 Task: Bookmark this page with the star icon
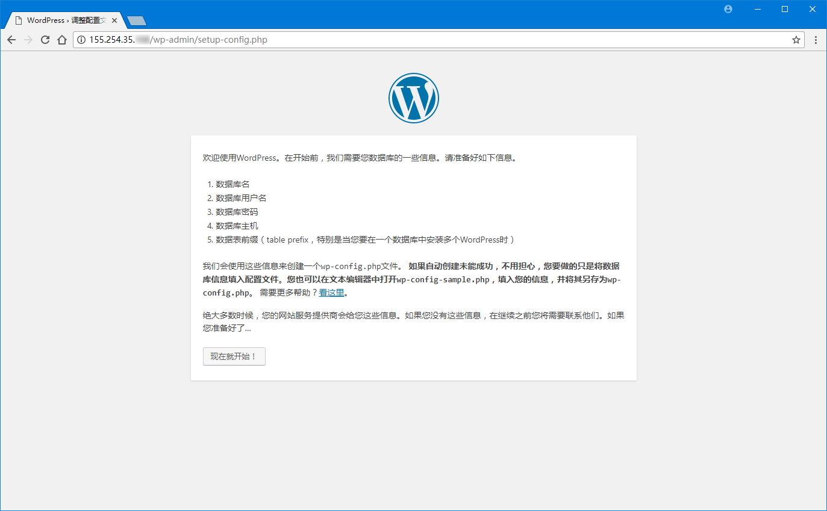(x=796, y=40)
